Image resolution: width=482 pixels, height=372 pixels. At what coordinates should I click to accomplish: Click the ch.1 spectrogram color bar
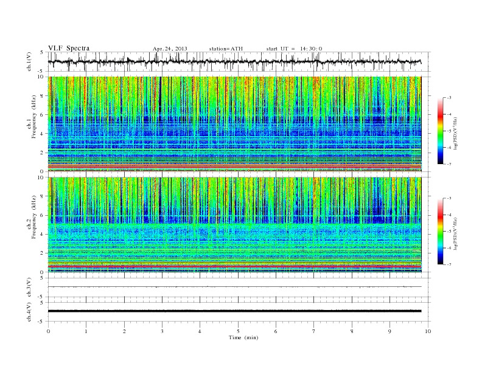click(x=440, y=131)
